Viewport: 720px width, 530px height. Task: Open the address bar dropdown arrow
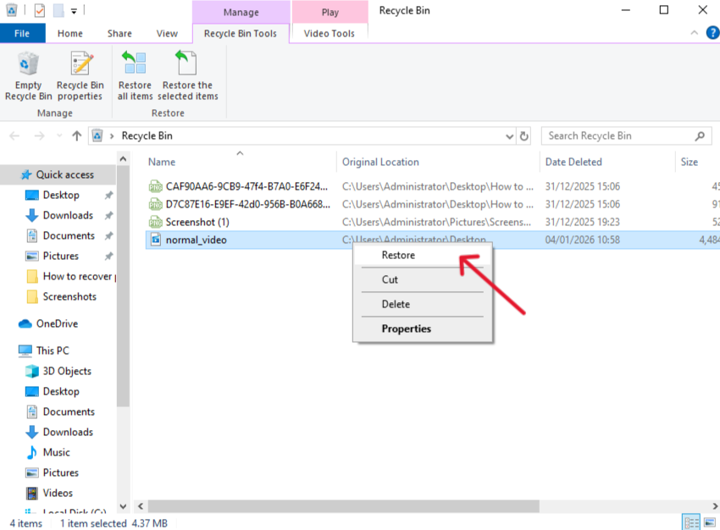[x=509, y=135]
